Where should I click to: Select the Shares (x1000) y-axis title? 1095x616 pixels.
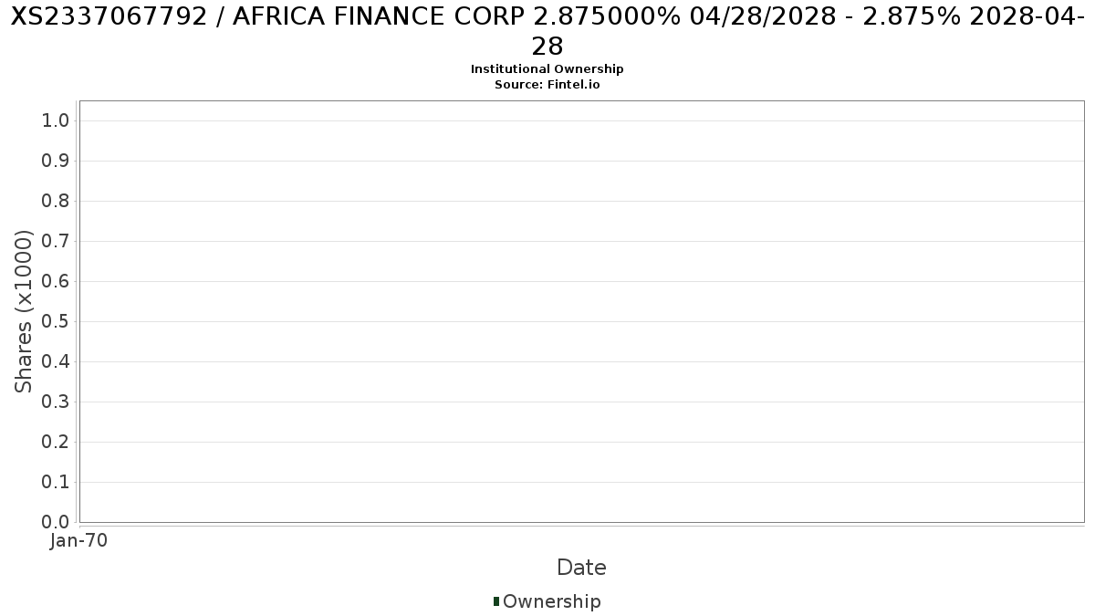(24, 311)
